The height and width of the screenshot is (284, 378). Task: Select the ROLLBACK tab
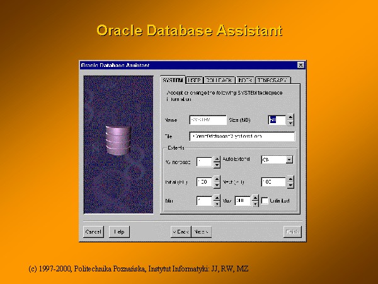coord(219,80)
